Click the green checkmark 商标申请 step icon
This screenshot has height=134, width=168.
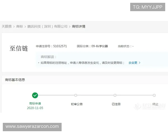point(35,95)
